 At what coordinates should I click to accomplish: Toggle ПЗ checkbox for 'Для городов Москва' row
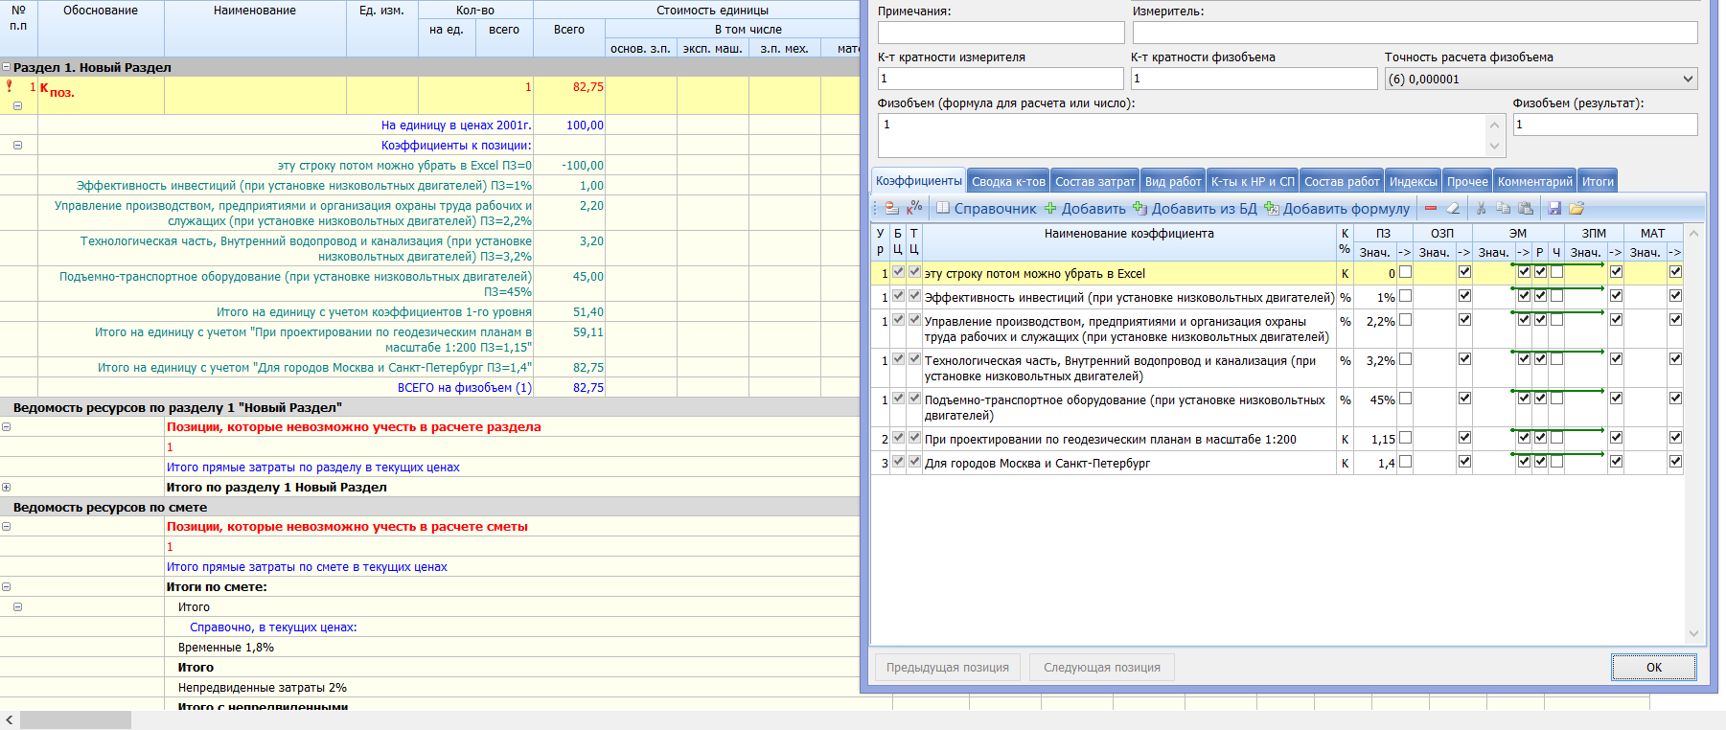(x=1405, y=462)
